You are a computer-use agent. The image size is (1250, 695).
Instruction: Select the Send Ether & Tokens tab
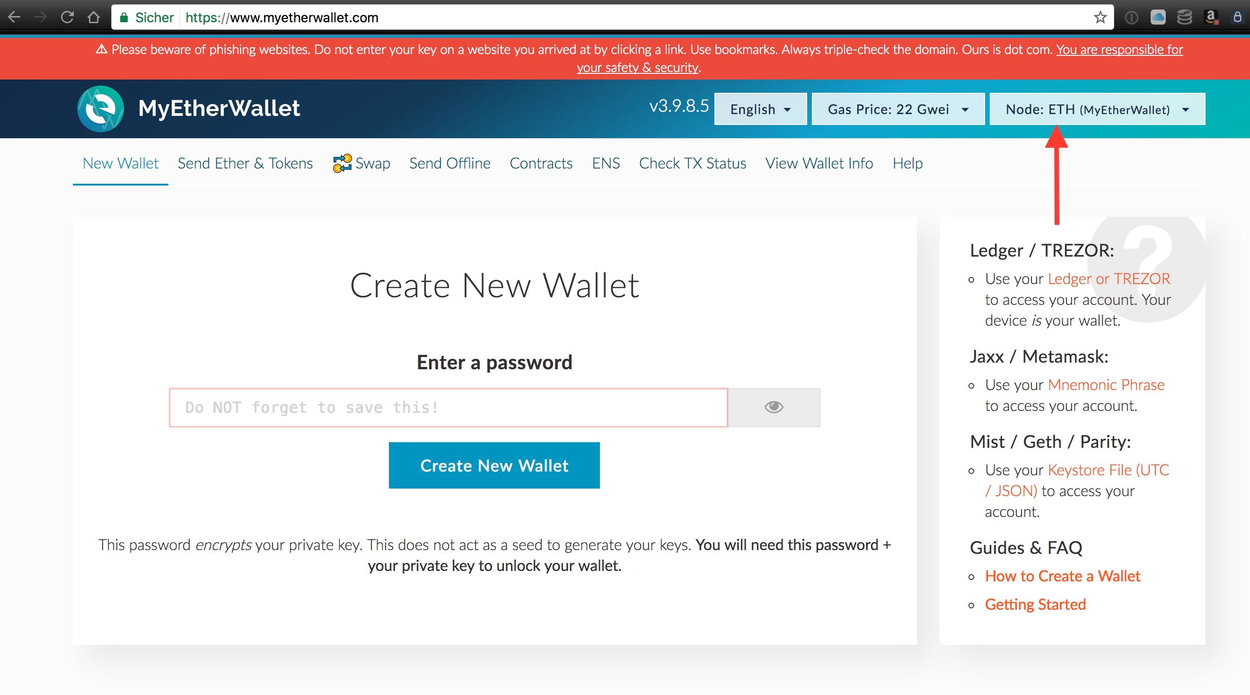pos(246,162)
